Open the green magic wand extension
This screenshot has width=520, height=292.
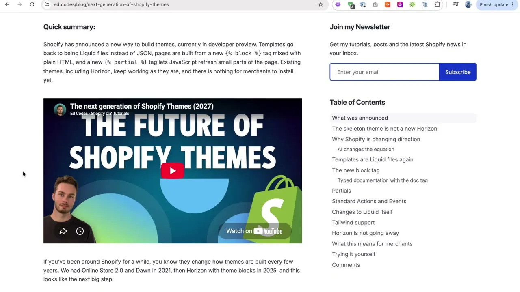click(x=412, y=4)
